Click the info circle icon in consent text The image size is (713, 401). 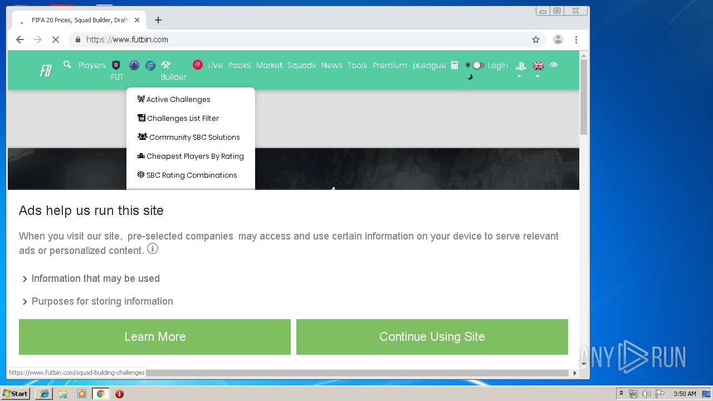point(153,248)
